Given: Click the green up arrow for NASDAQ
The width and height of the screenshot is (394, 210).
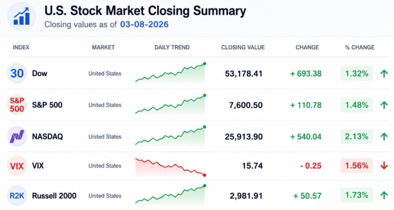Looking at the screenshot, I should coord(384,136).
